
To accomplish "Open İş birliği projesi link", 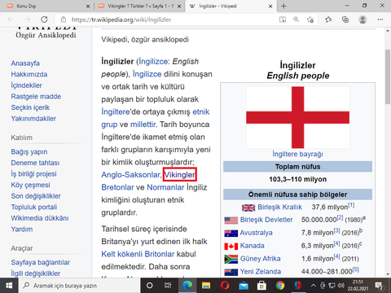I will [33, 174].
